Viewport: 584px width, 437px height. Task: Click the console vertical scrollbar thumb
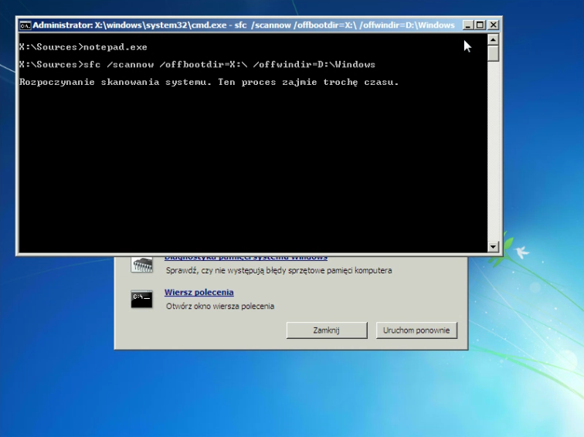tap(493, 53)
